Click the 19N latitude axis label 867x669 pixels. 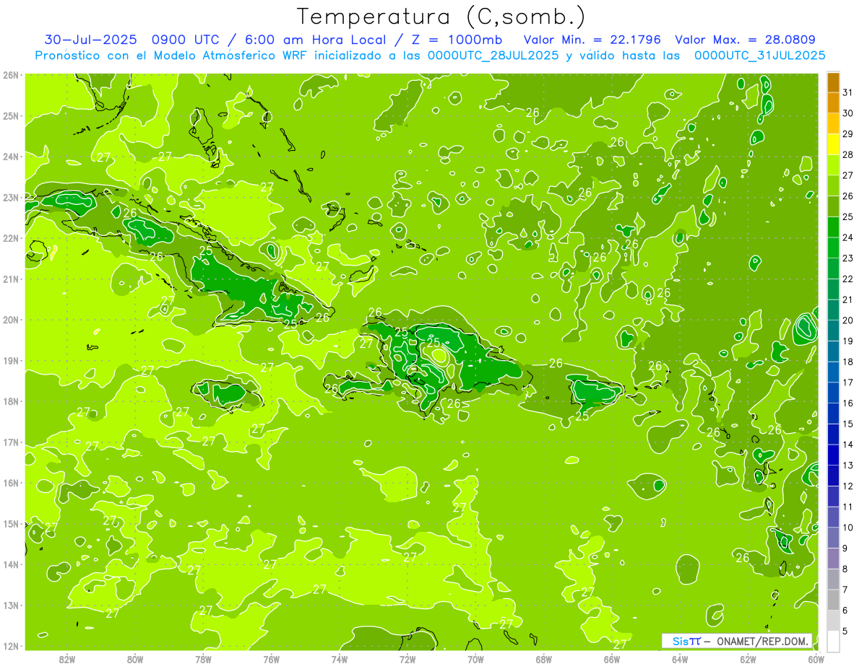coord(10,360)
